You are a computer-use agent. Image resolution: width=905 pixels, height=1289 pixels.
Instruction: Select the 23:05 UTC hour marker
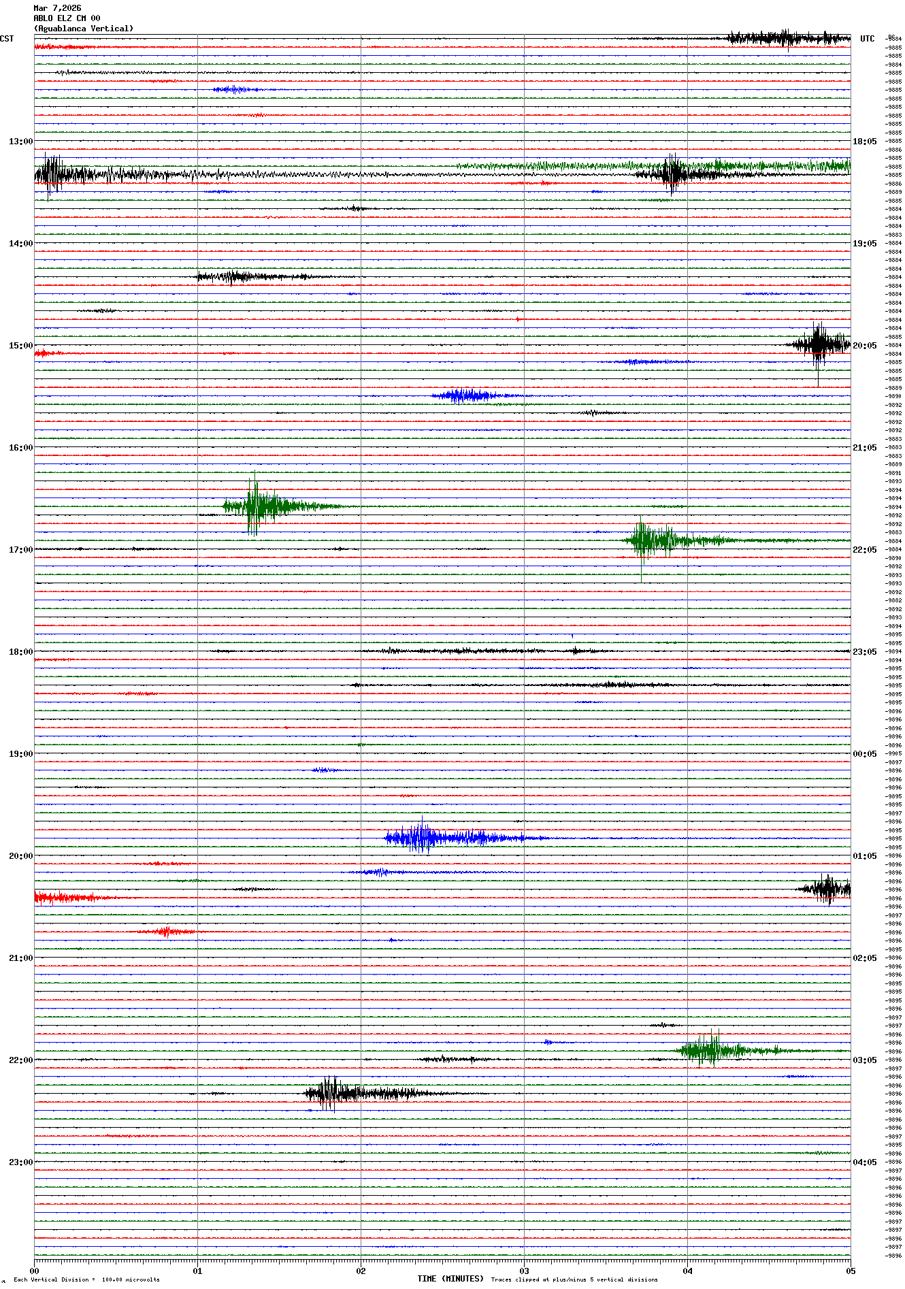coord(864,652)
